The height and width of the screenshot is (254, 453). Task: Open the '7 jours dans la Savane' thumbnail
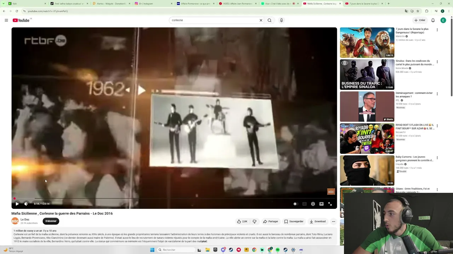coord(367,42)
